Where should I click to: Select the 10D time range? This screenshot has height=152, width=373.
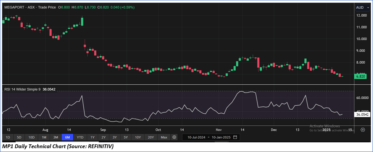pyautogui.click(x=32, y=137)
